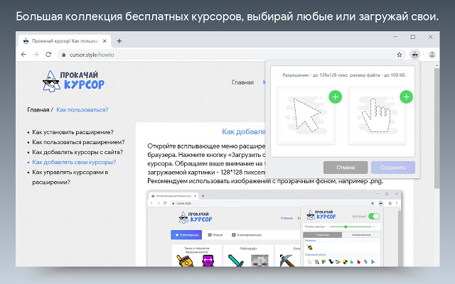This screenshot has height=284, width=455.
Task: Click the Сохранить button
Action: (393, 168)
